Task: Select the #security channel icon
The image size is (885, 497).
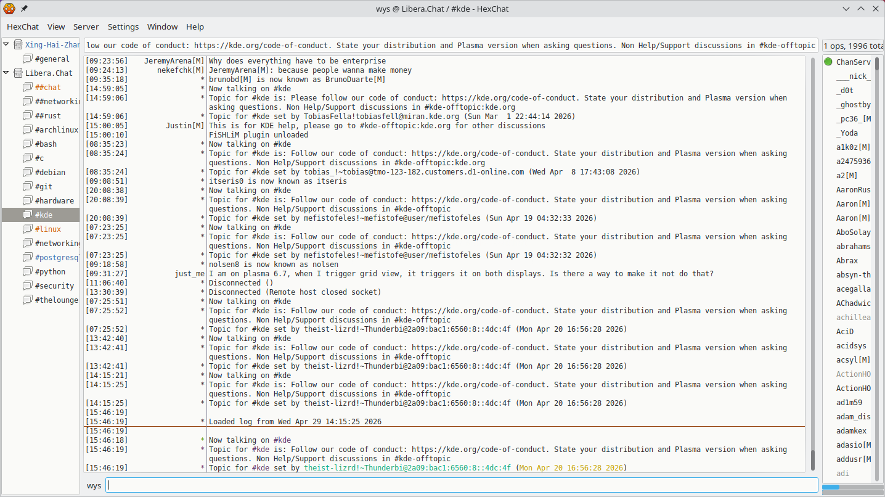Action: pyautogui.click(x=28, y=286)
